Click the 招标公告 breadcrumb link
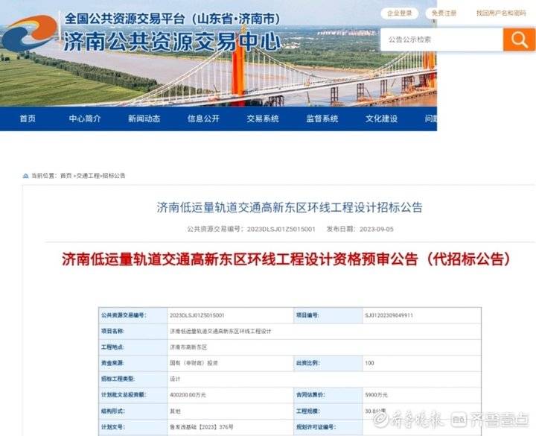Screen dimensions: 536x436 (114, 176)
